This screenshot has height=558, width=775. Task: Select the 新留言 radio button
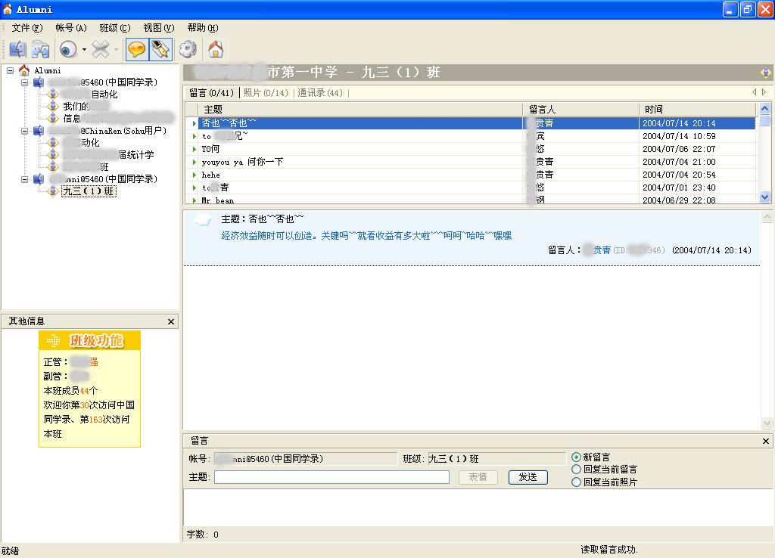[576, 457]
